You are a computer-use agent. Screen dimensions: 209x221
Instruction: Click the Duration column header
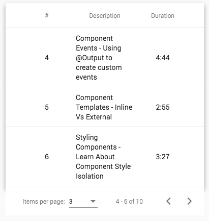click(x=163, y=16)
